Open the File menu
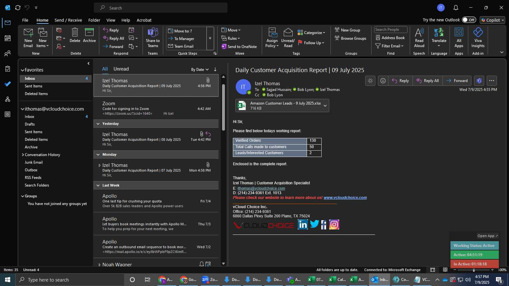Viewport: 509px width, 286px height. pos(25,20)
